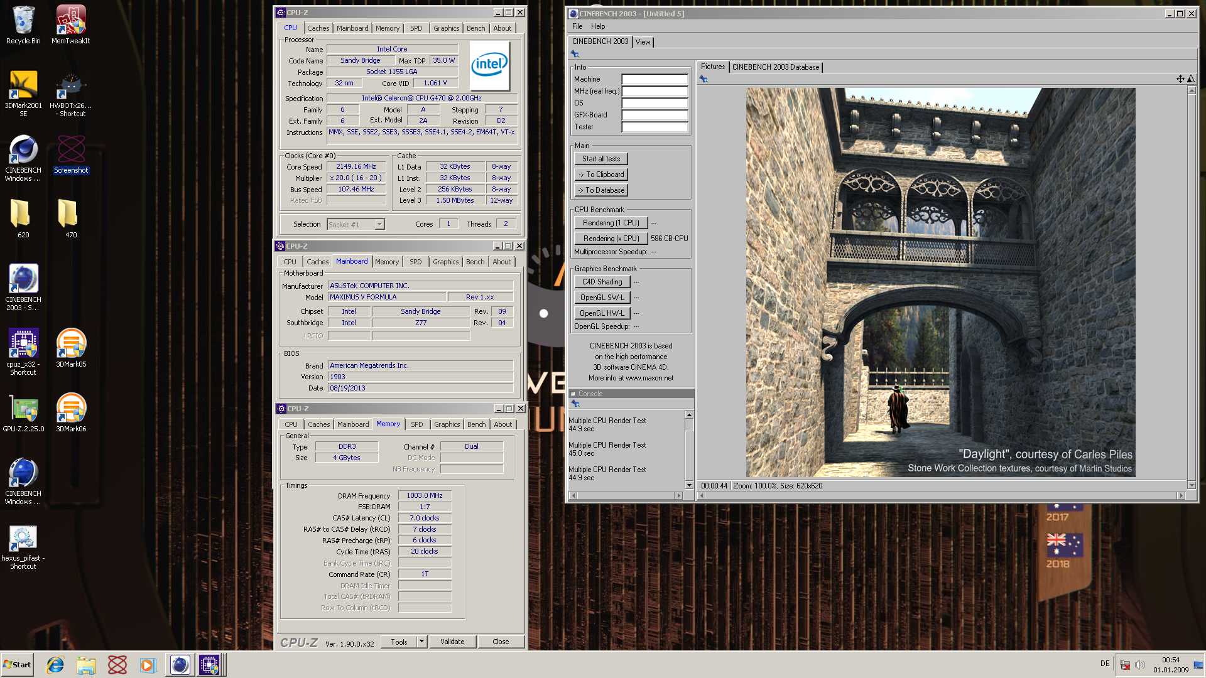Viewport: 1206px width, 678px height.
Task: Click Start all tests button
Action: click(x=601, y=159)
